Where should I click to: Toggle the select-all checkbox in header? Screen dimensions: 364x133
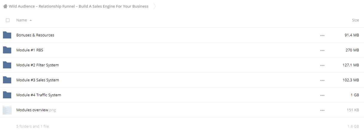tap(8, 20)
